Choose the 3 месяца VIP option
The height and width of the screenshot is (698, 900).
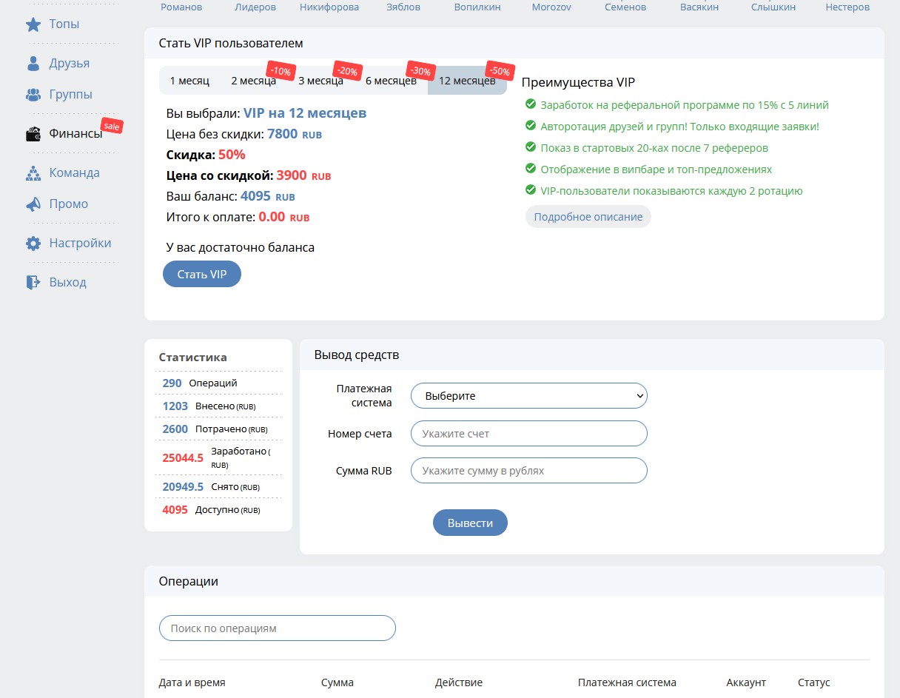point(320,81)
